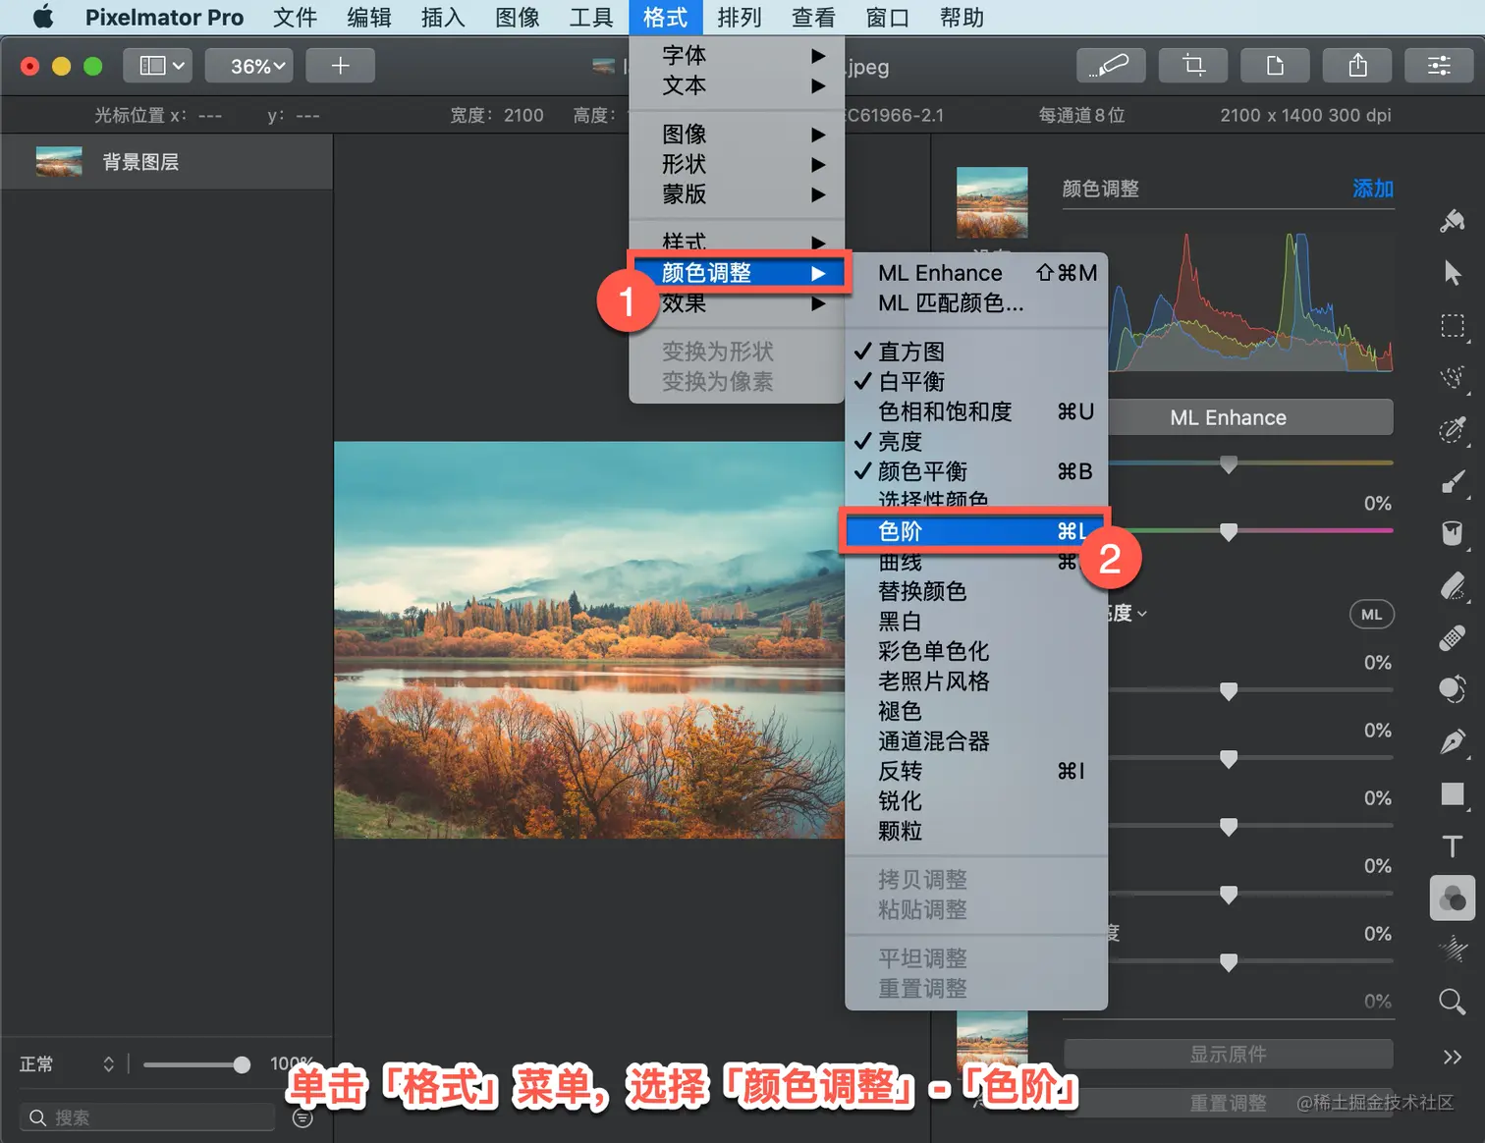Open the 帮助 menu
1485x1143 pixels.
tap(962, 17)
